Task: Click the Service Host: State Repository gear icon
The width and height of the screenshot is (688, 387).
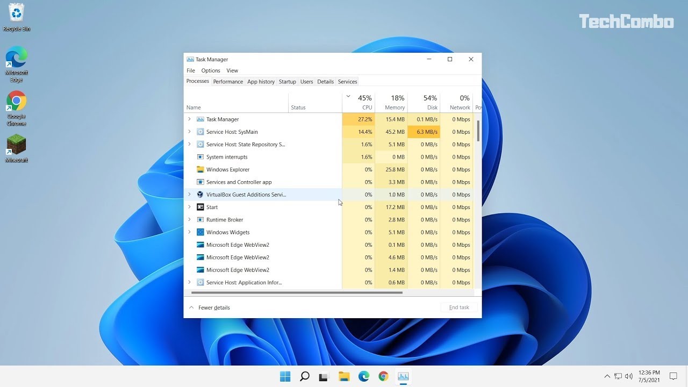Action: tap(200, 145)
